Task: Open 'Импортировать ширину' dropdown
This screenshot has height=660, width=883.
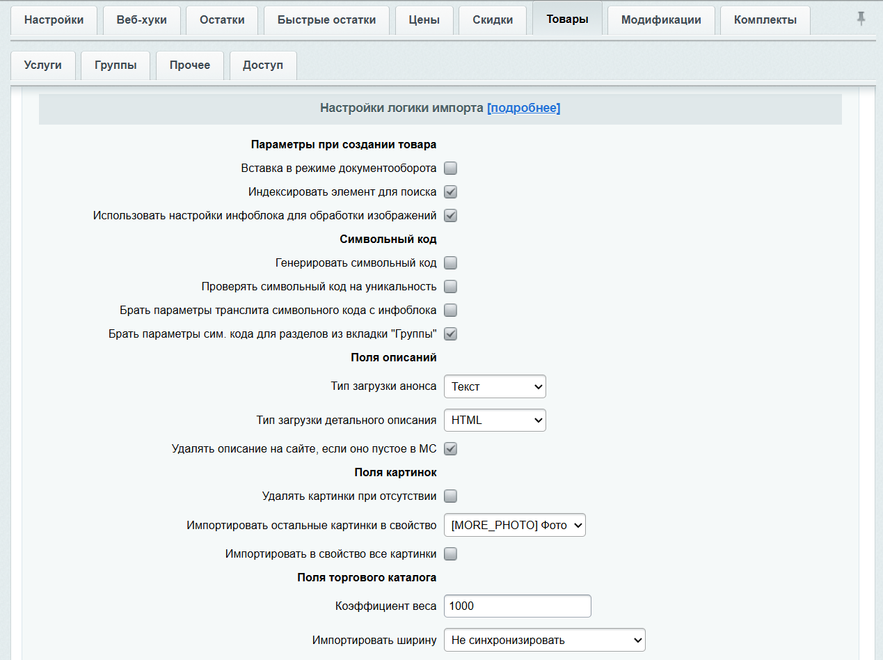Action: [544, 640]
